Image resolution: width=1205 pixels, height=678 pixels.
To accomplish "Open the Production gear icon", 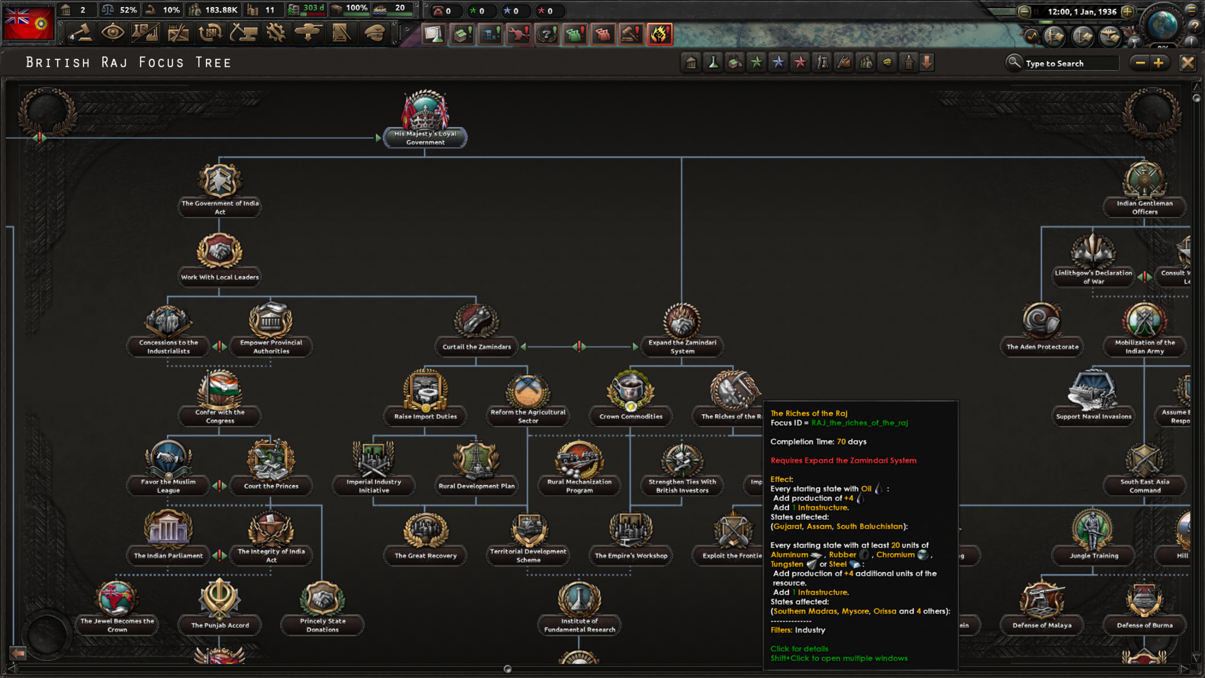I will (276, 33).
